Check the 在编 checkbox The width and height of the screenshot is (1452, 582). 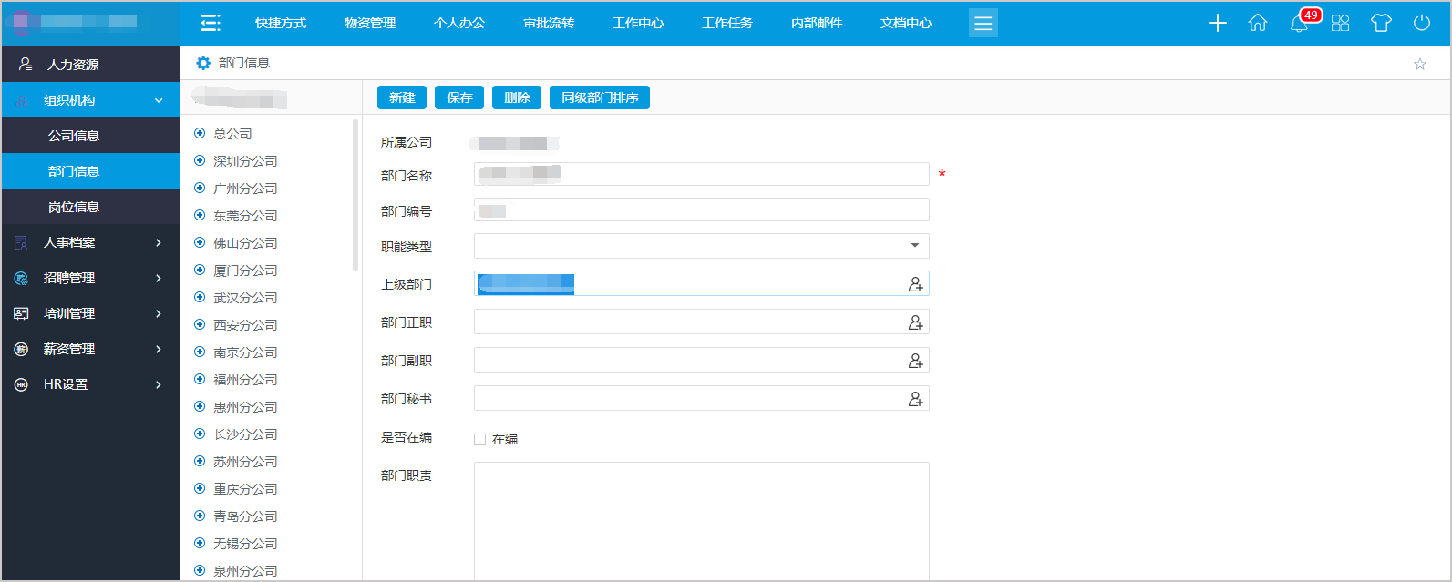point(480,439)
